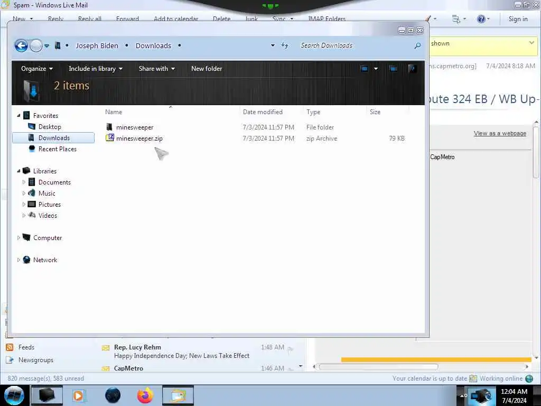Click the Joseph Biden breadcrumb segment
This screenshot has width=541, height=406.
point(97,45)
